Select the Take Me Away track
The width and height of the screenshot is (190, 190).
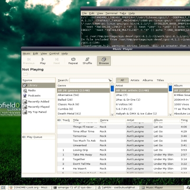pyautogui.click(x=123, y=154)
